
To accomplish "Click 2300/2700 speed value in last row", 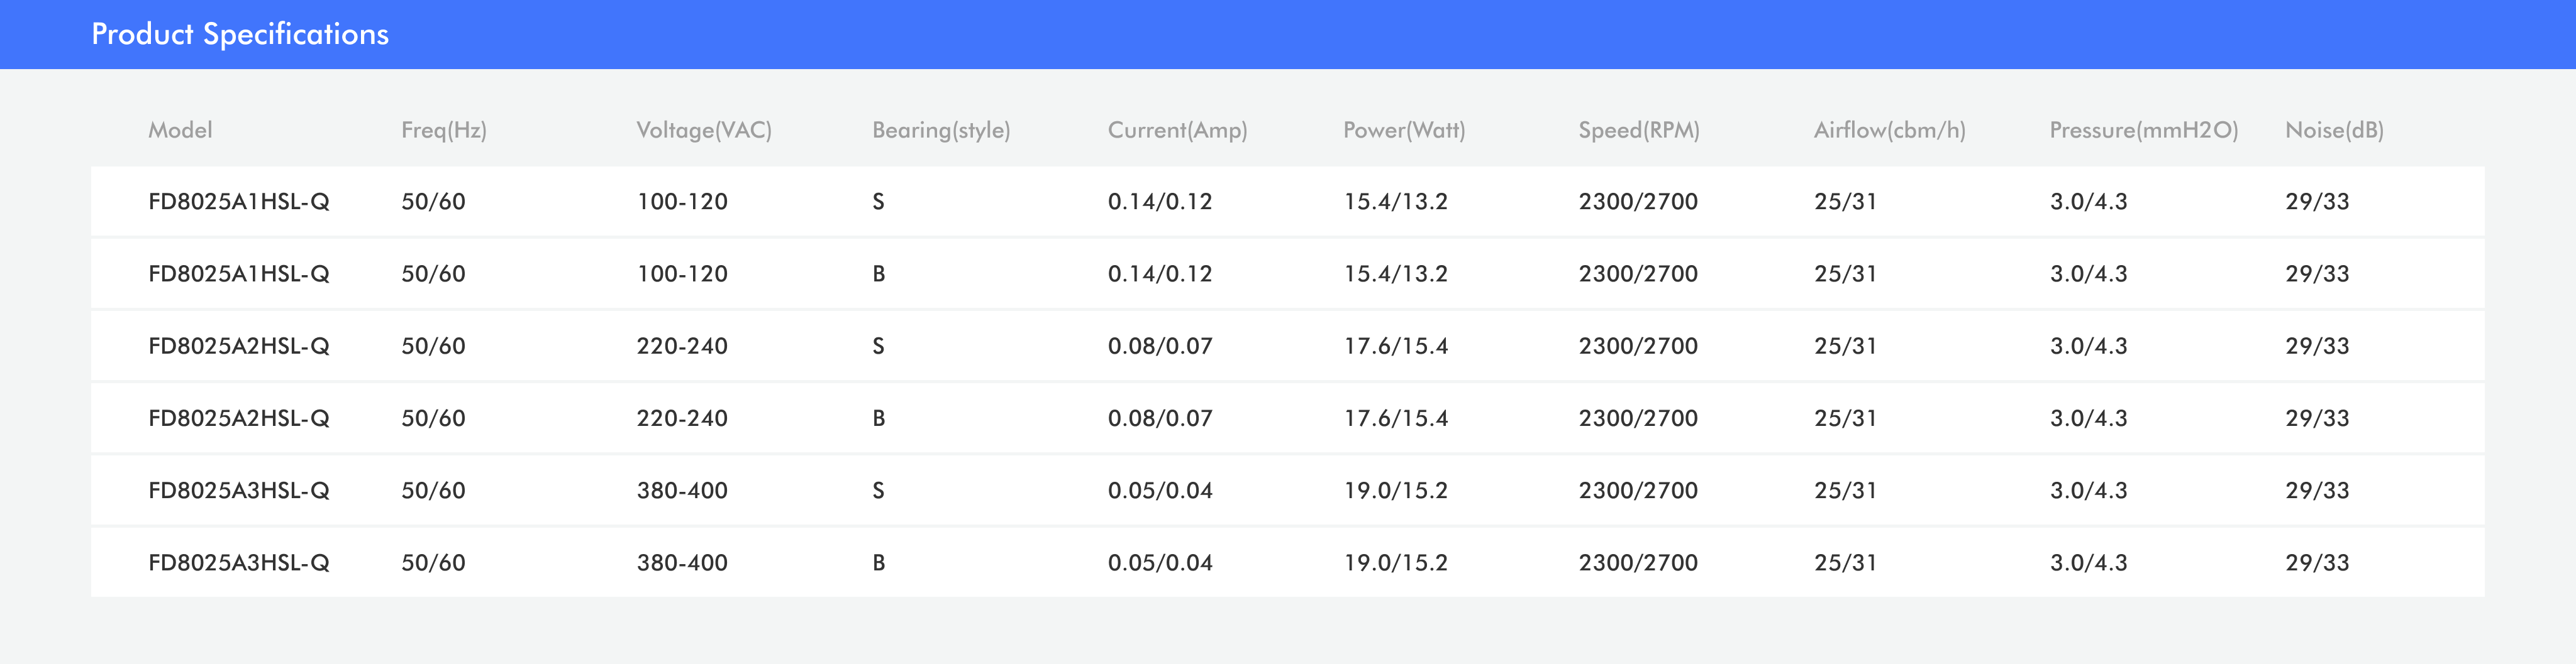I will click(x=1637, y=563).
